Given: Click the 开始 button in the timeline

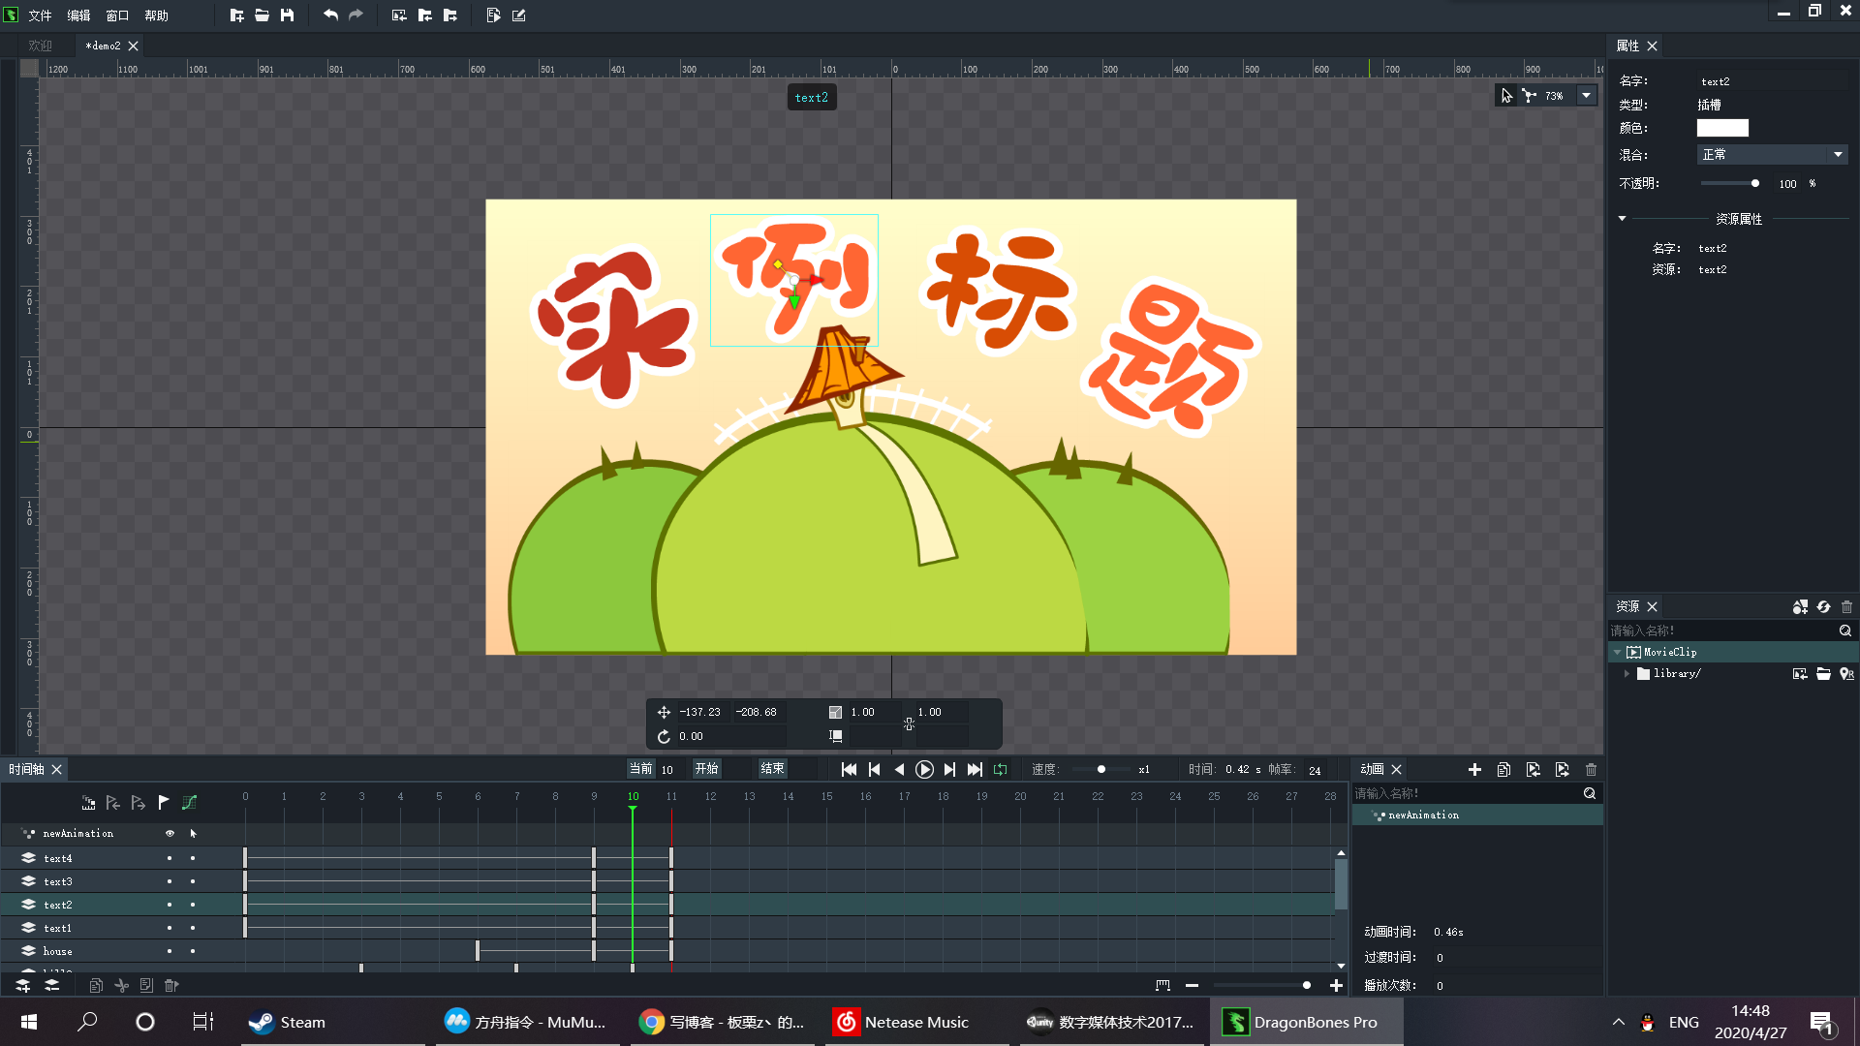Looking at the screenshot, I should (706, 769).
